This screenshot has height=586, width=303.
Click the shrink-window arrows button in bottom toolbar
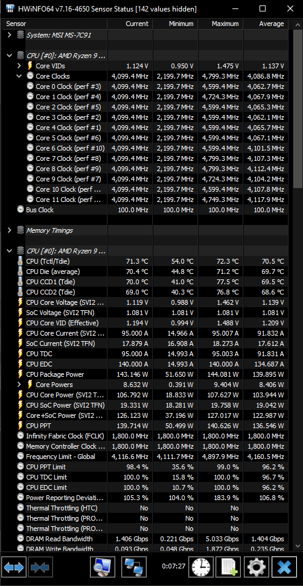pyautogui.click(x=40, y=567)
